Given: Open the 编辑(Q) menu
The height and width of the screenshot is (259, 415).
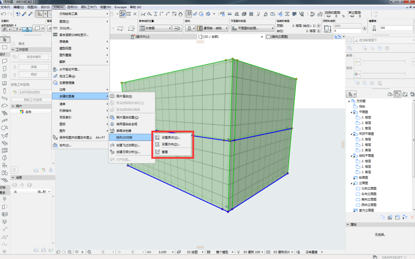Looking at the screenshot, I should 19,7.
